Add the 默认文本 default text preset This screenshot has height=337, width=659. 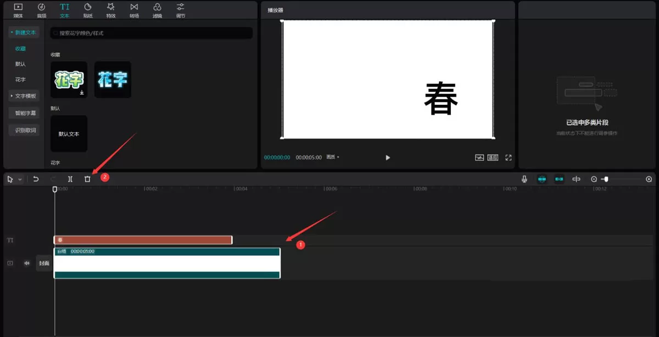[69, 133]
